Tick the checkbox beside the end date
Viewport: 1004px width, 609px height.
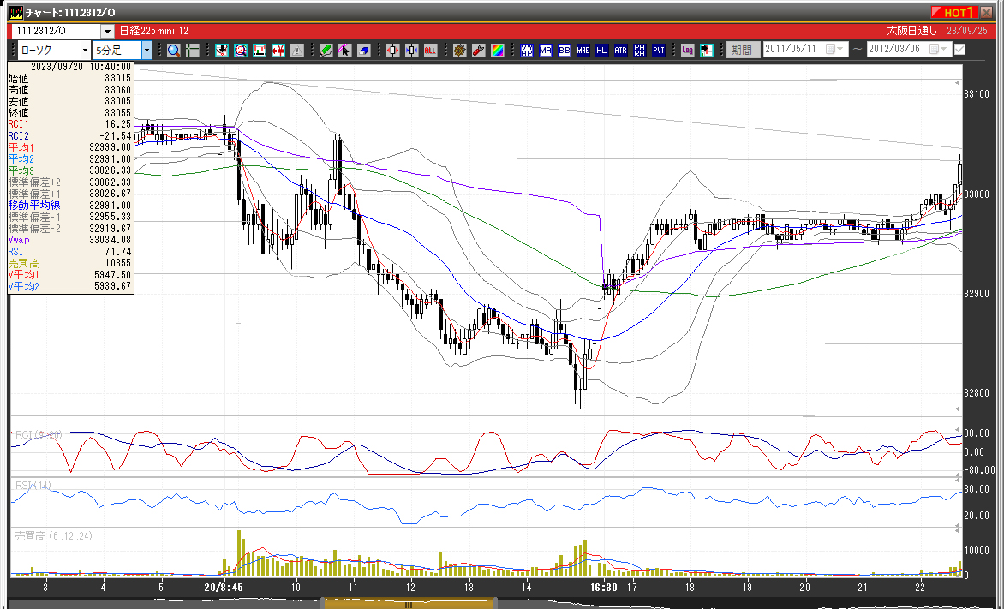959,50
